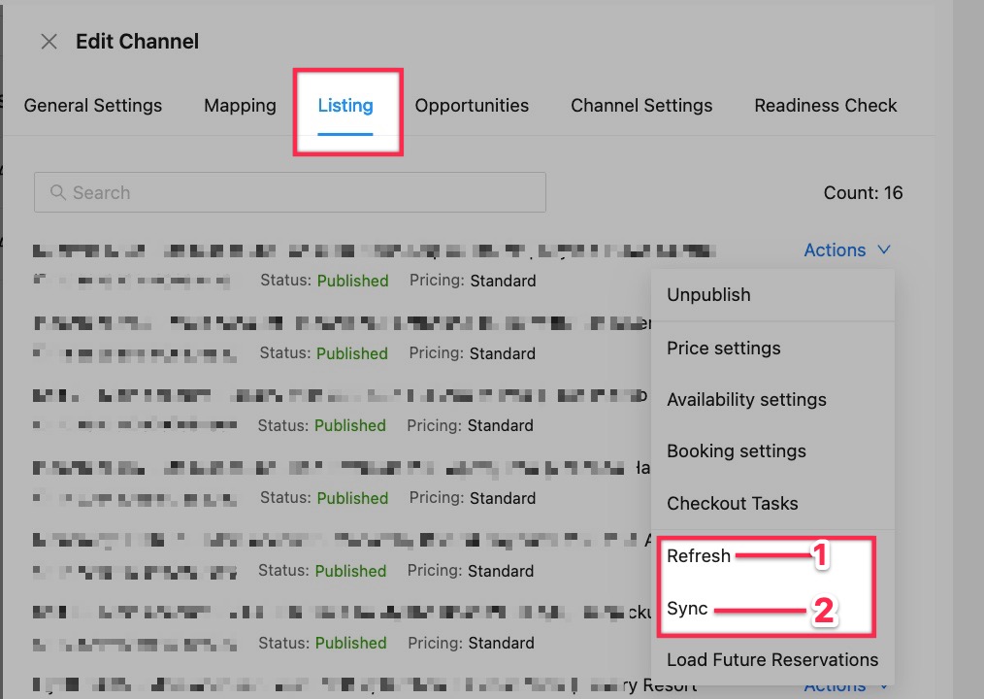Click Refresh in the Actions menu
This screenshot has height=699, width=984.
(699, 556)
